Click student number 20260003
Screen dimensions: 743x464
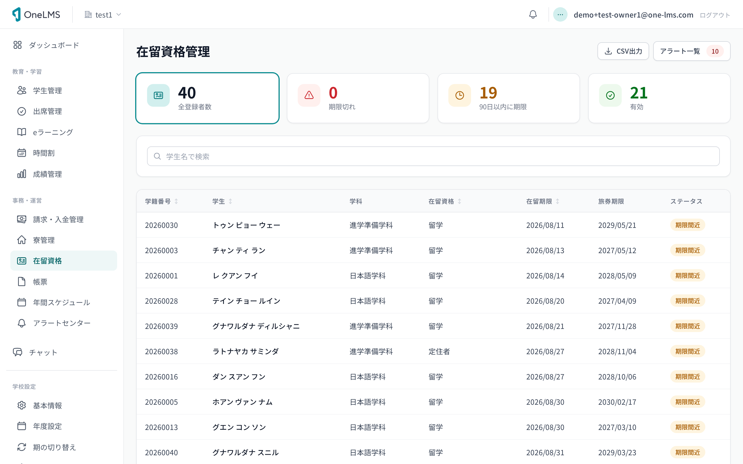click(161, 250)
